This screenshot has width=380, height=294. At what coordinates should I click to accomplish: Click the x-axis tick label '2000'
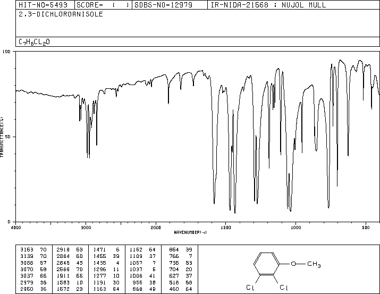(156, 228)
